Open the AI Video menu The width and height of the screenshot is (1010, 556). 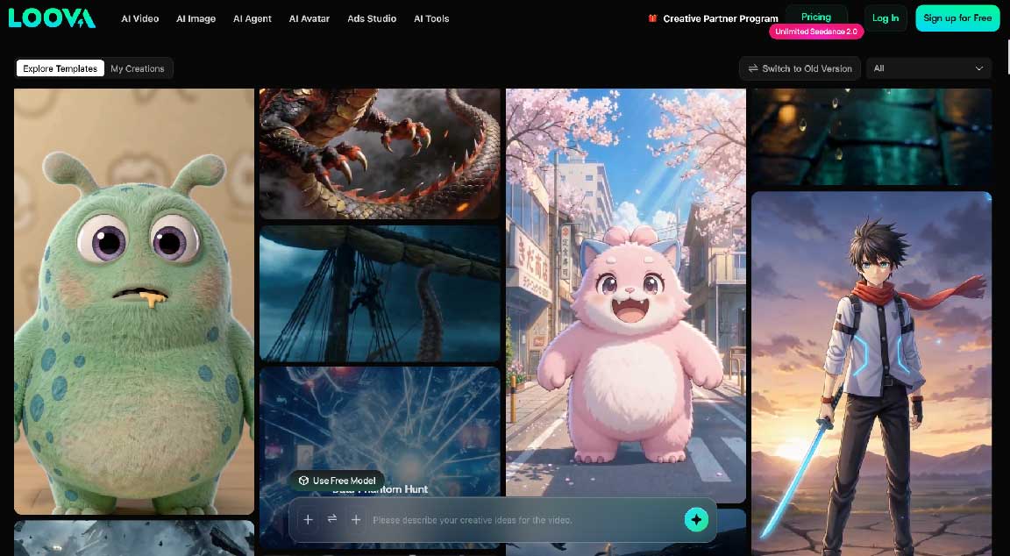(x=139, y=18)
